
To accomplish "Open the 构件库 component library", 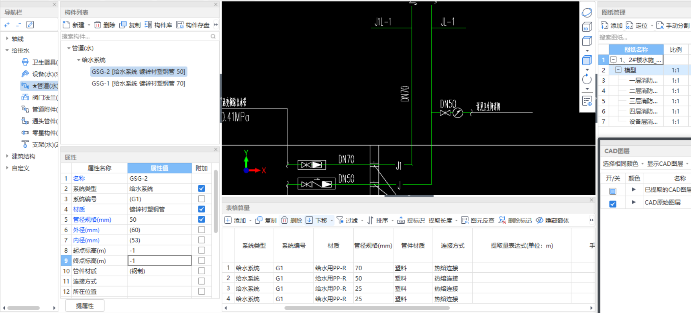I will pos(159,25).
